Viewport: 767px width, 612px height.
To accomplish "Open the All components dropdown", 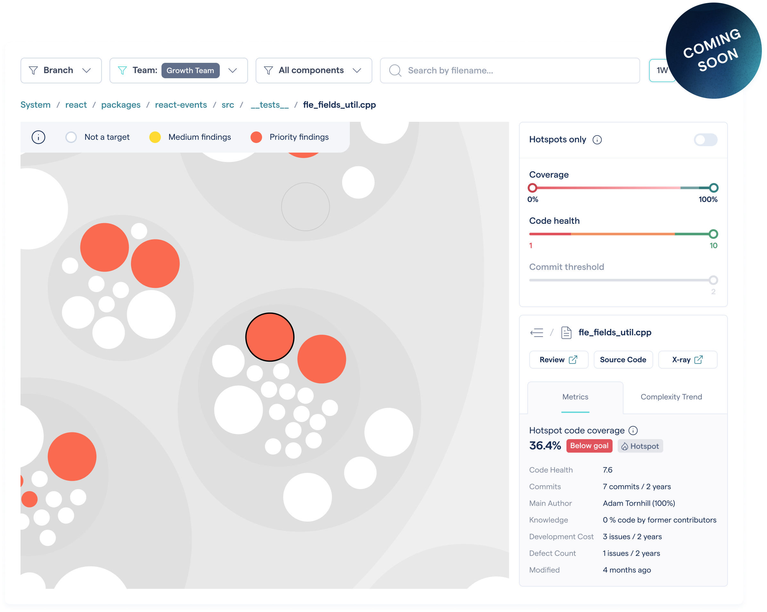I will 313,71.
